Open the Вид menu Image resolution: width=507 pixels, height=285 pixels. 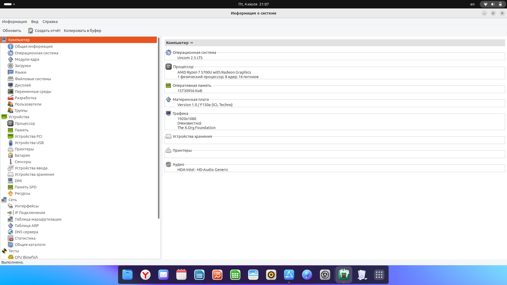tap(35, 22)
